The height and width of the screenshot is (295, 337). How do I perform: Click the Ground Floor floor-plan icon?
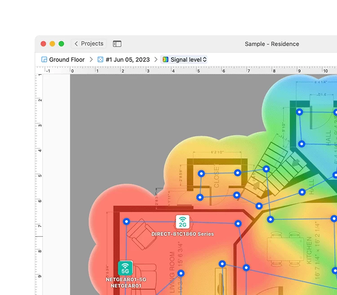44,60
